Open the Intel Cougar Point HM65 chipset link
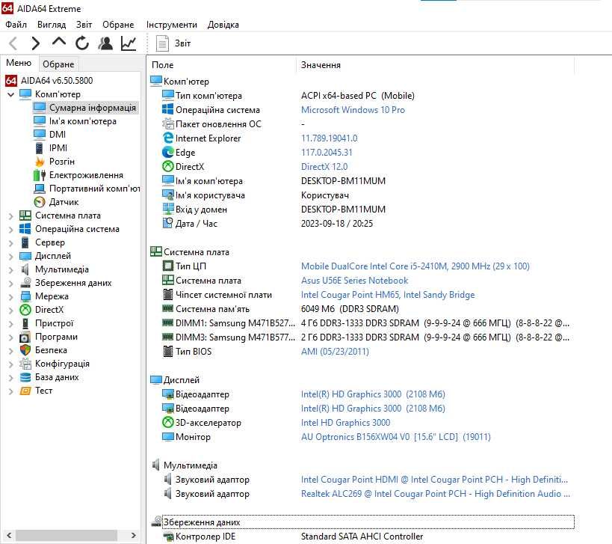The width and height of the screenshot is (612, 544). (x=388, y=295)
